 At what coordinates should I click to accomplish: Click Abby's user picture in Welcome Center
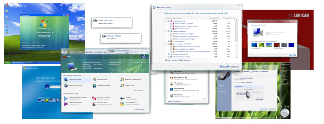64,57
